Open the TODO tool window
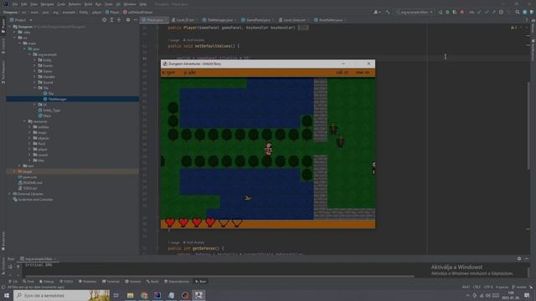 pos(66,282)
